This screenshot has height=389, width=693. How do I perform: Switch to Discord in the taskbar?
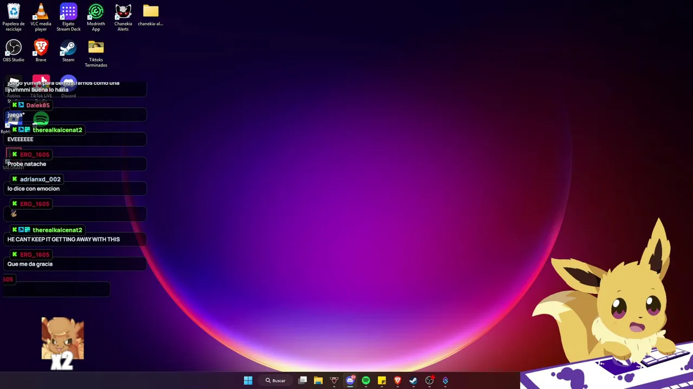coord(350,380)
